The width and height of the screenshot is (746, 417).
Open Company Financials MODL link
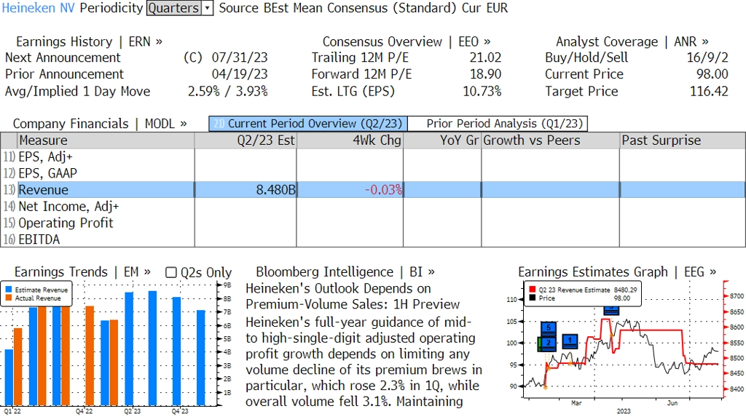click(x=100, y=124)
